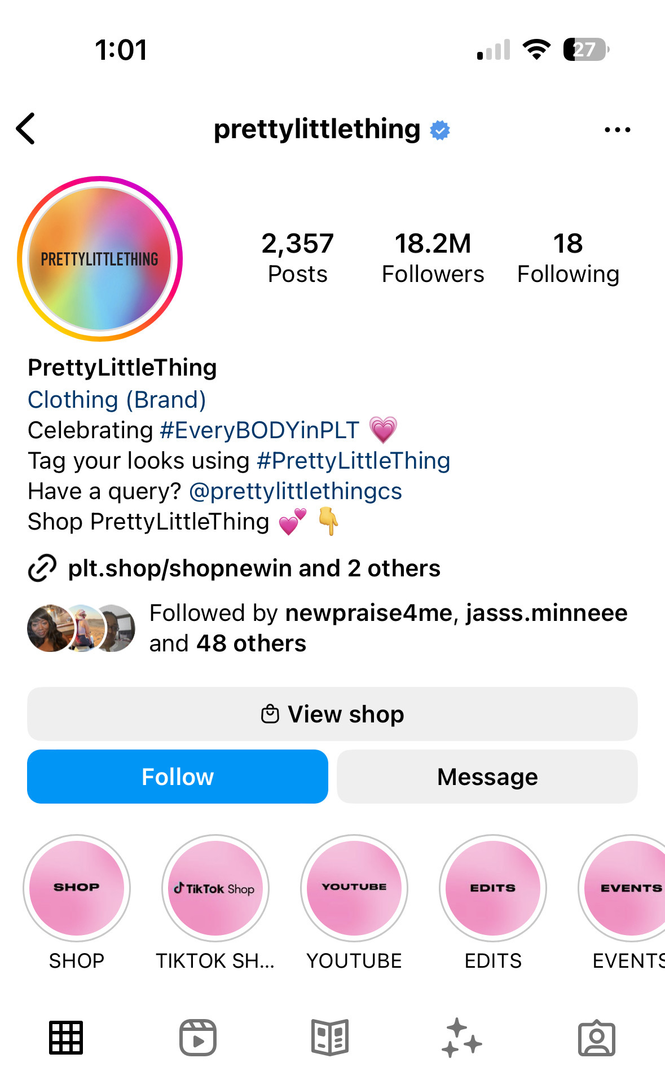Open the tagged posts tab icon
665x1067 pixels.
596,1037
